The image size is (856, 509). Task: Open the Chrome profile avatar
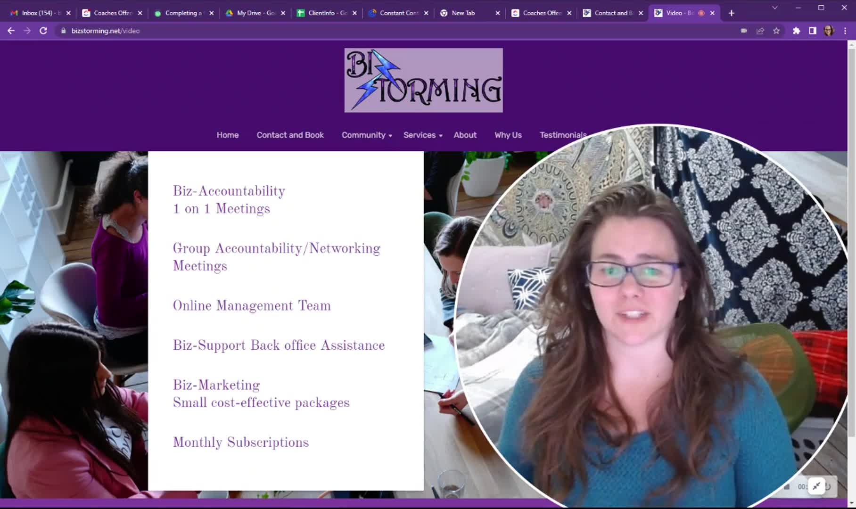(x=829, y=31)
